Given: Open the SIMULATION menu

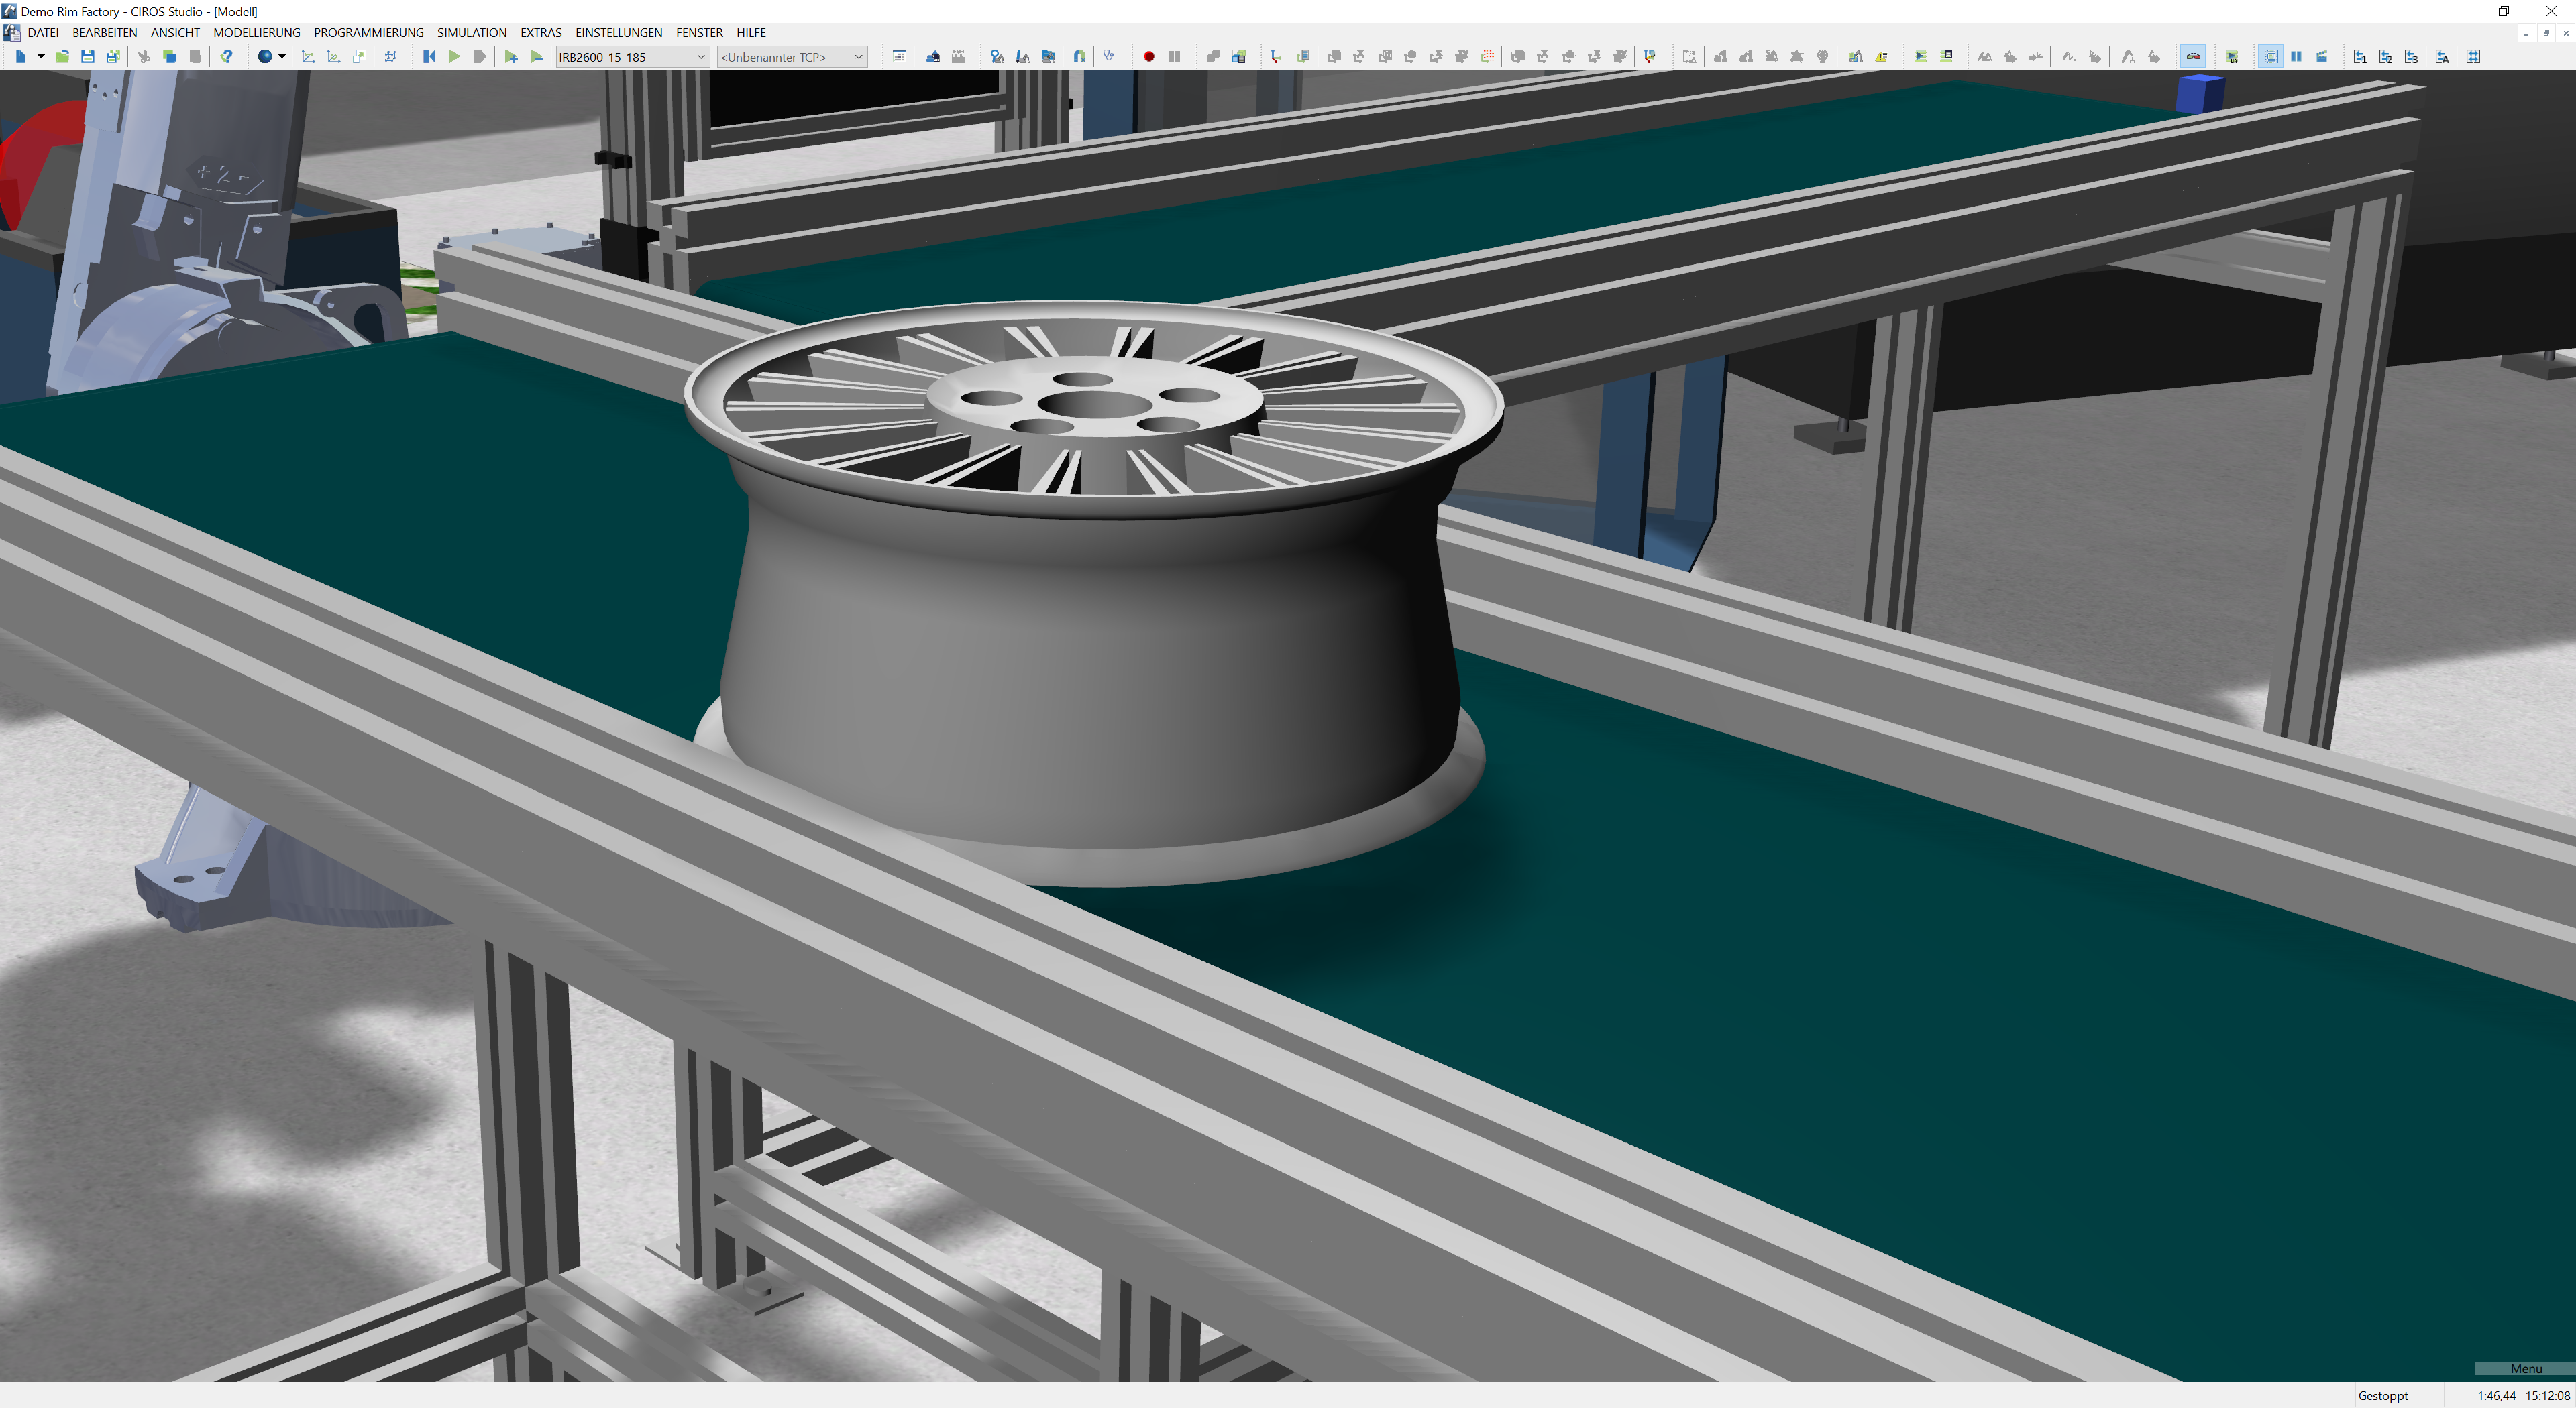Looking at the screenshot, I should 471,33.
